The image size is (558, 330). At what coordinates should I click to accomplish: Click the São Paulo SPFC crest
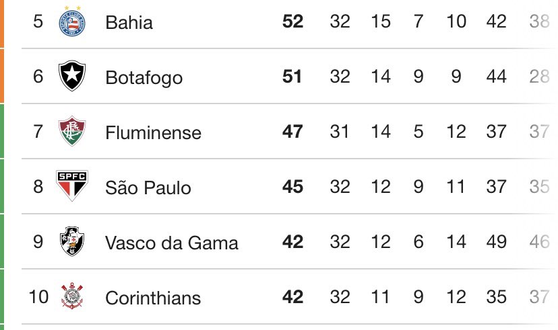69,187
